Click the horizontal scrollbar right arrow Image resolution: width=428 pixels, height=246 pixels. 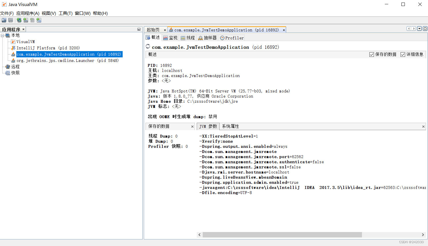423,235
